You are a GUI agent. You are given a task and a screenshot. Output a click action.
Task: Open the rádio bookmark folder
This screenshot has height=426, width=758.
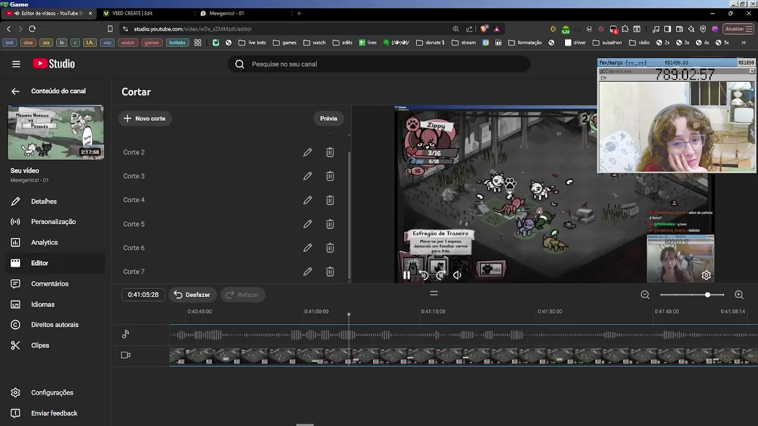pos(639,43)
